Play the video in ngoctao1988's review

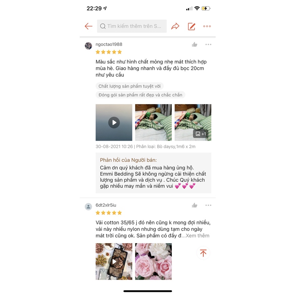coord(114,122)
